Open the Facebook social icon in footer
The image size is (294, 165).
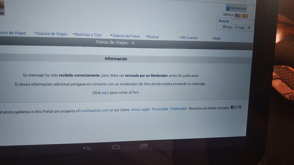coord(232,107)
